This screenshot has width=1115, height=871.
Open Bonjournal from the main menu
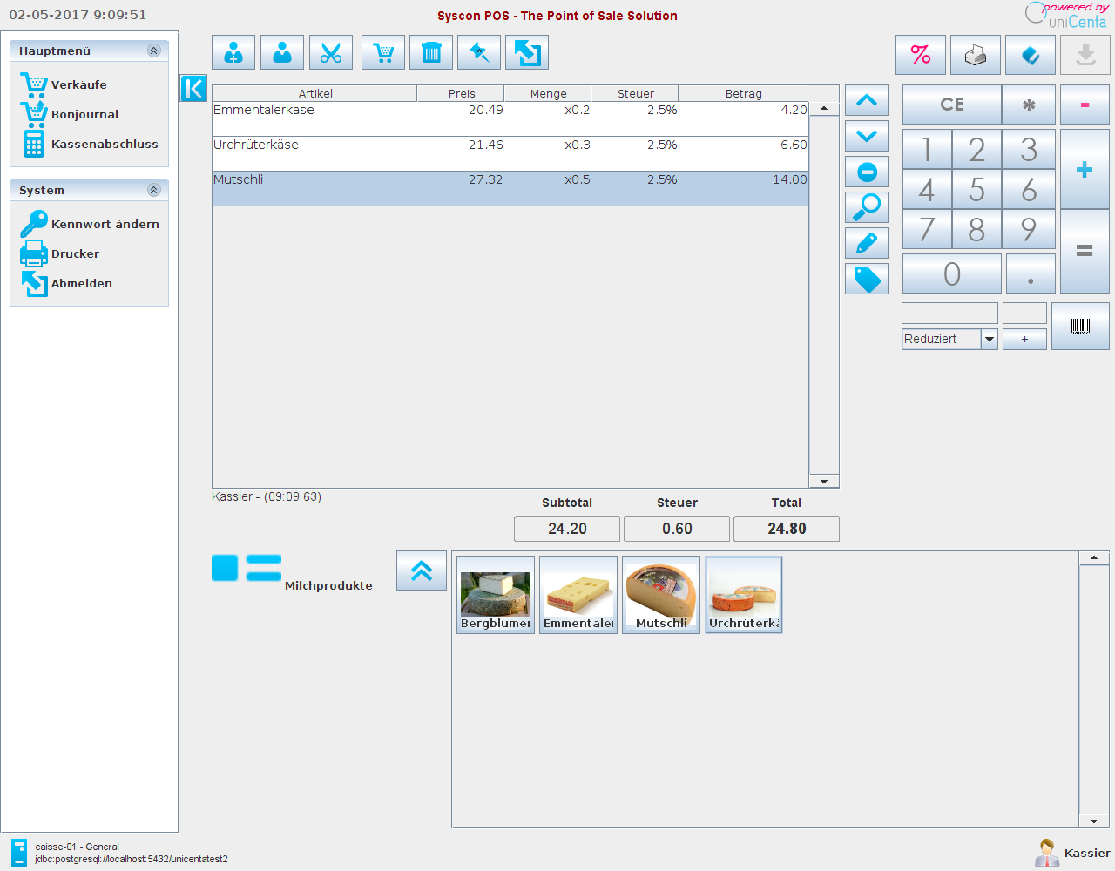pos(85,114)
